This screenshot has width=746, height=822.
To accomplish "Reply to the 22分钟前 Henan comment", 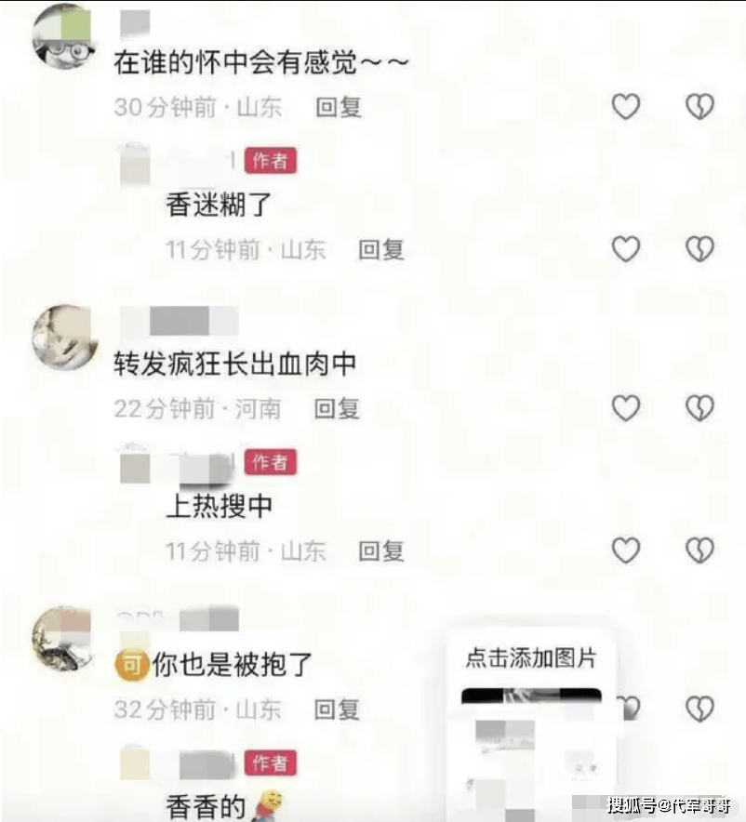I will (x=337, y=409).
